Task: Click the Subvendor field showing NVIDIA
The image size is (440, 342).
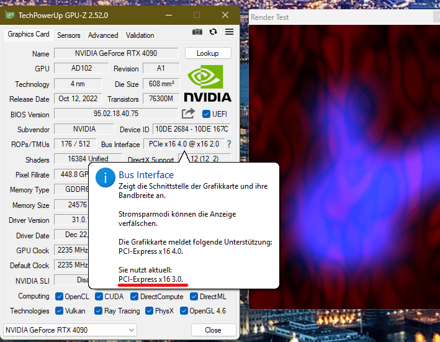Action: [84, 129]
